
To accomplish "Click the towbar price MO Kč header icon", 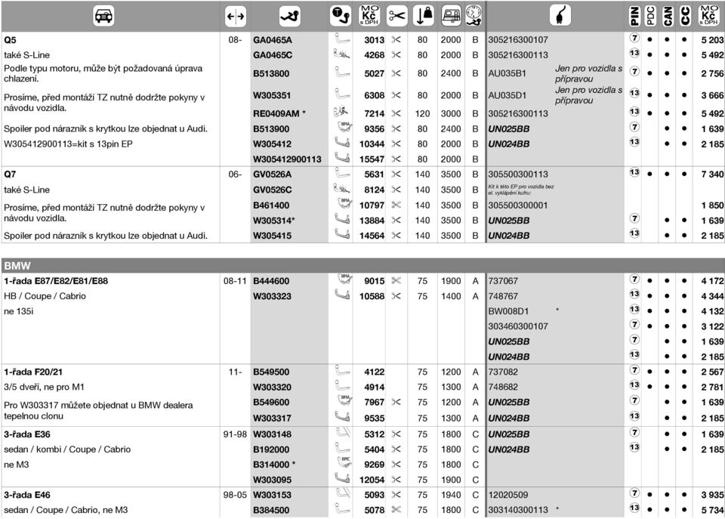I will [369, 16].
